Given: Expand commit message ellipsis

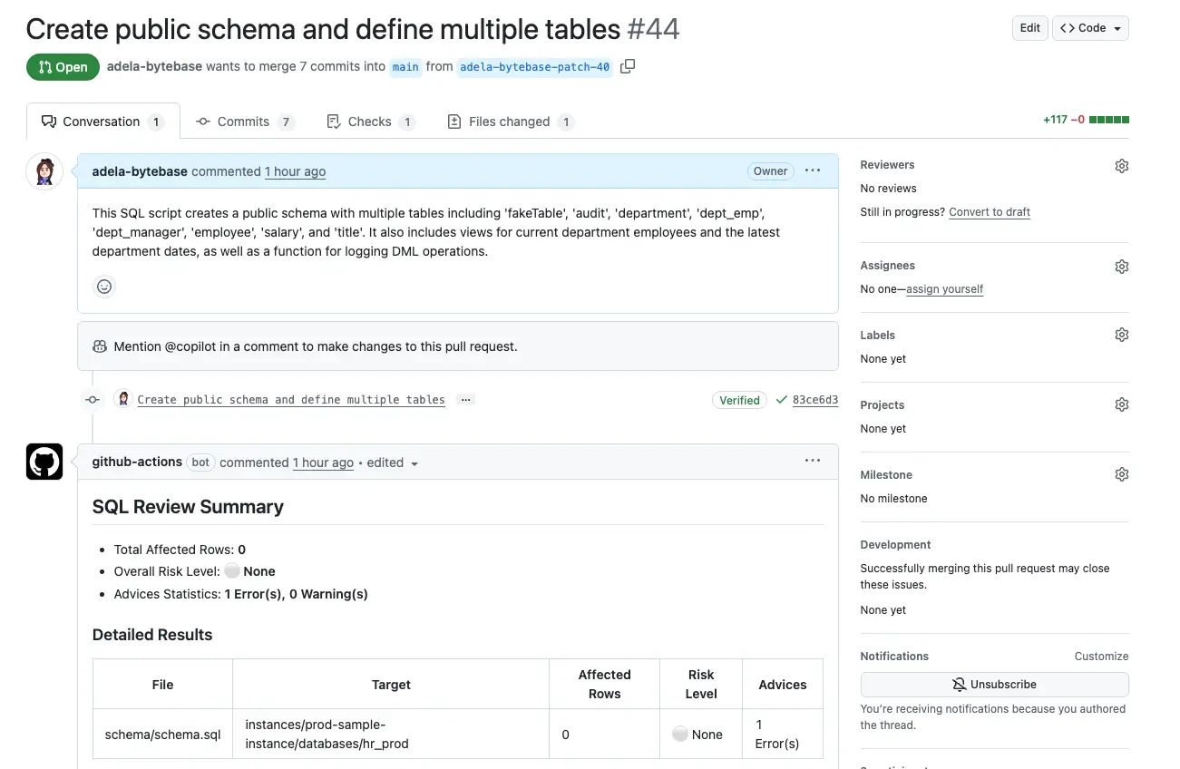Looking at the screenshot, I should click(465, 400).
